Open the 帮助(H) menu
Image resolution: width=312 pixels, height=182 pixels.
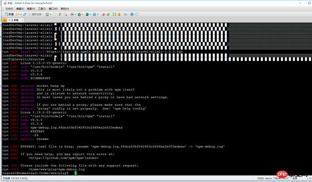(65, 9)
